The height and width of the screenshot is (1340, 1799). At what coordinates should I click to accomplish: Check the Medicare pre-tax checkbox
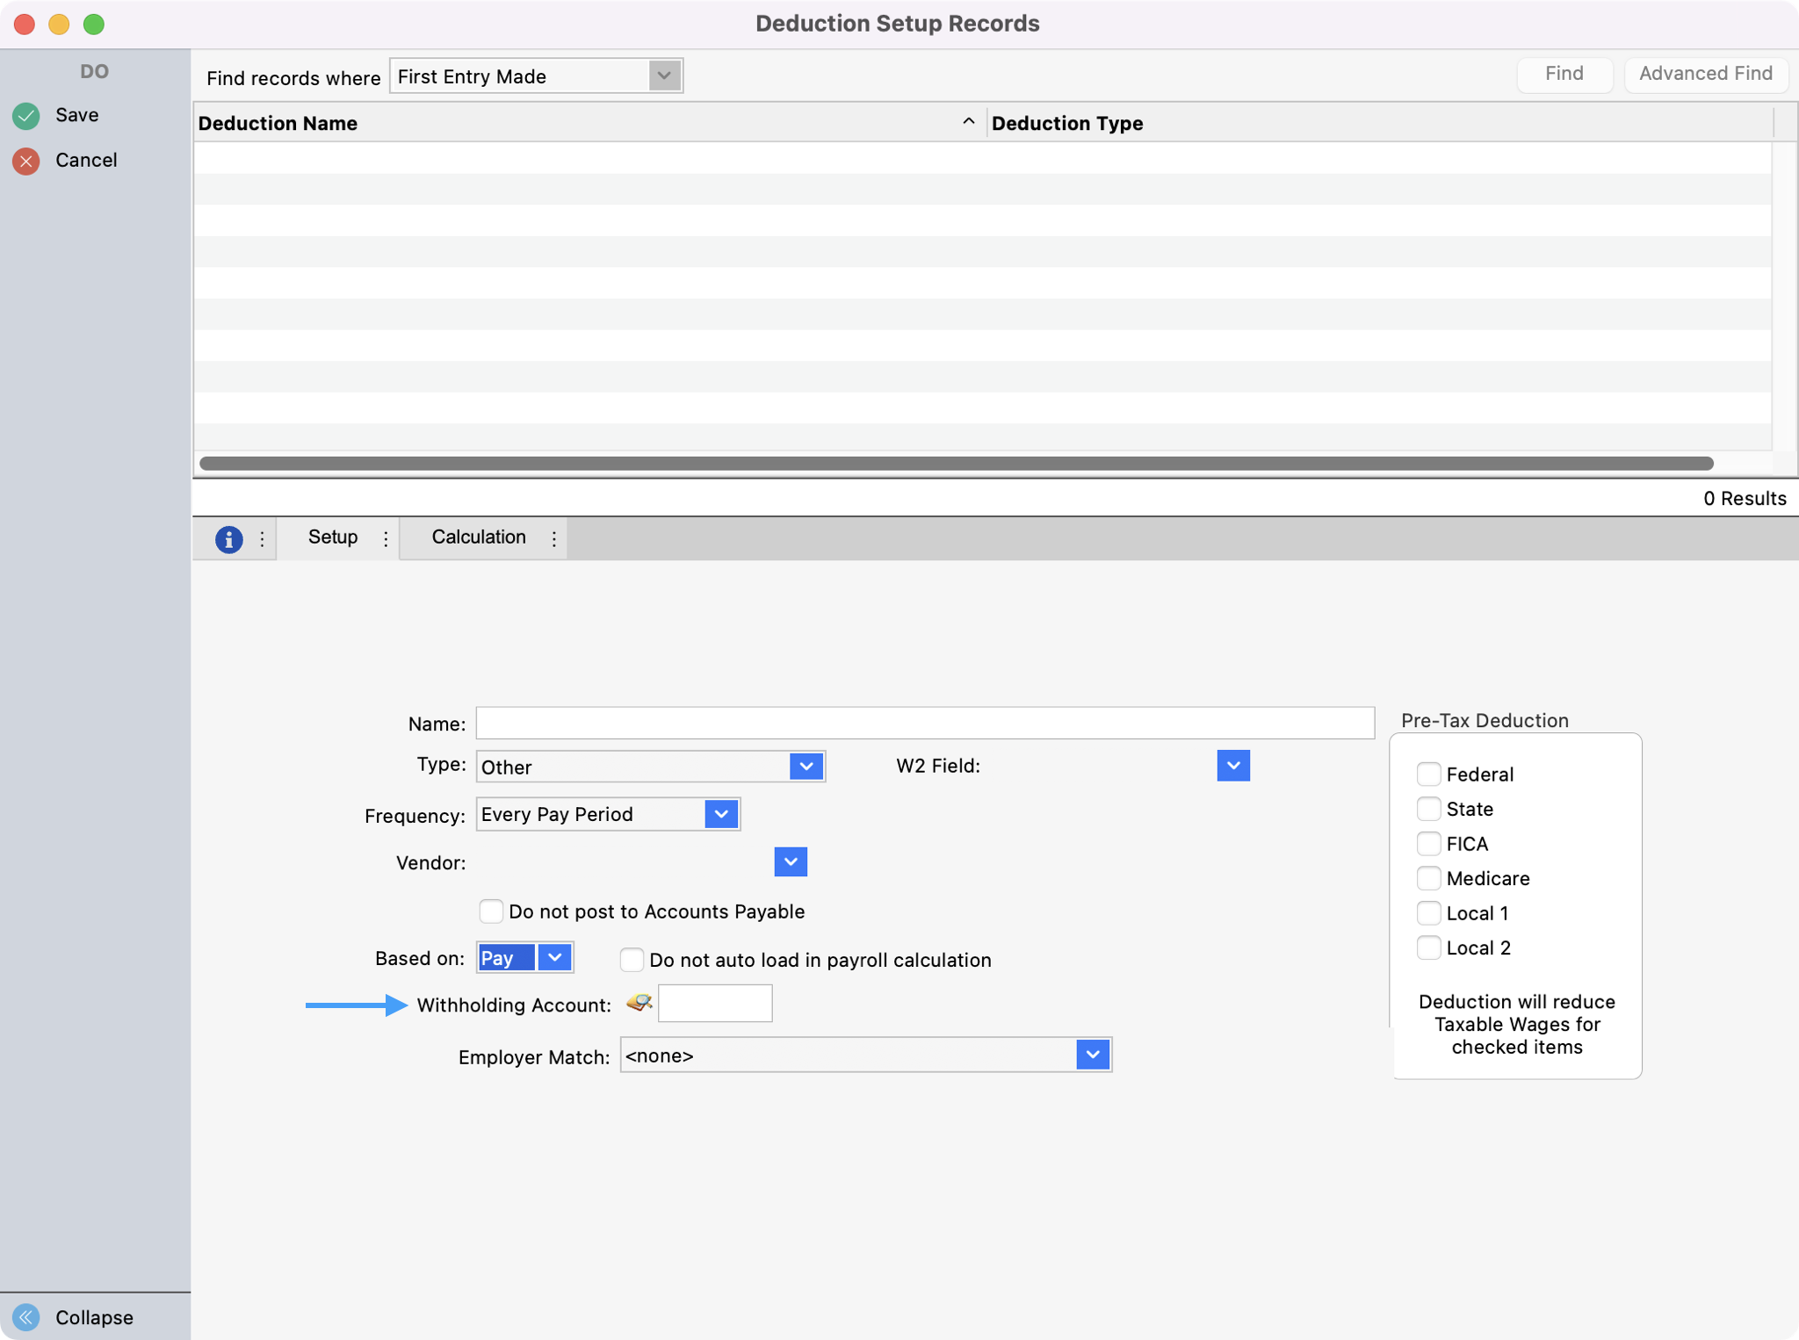pos(1428,878)
